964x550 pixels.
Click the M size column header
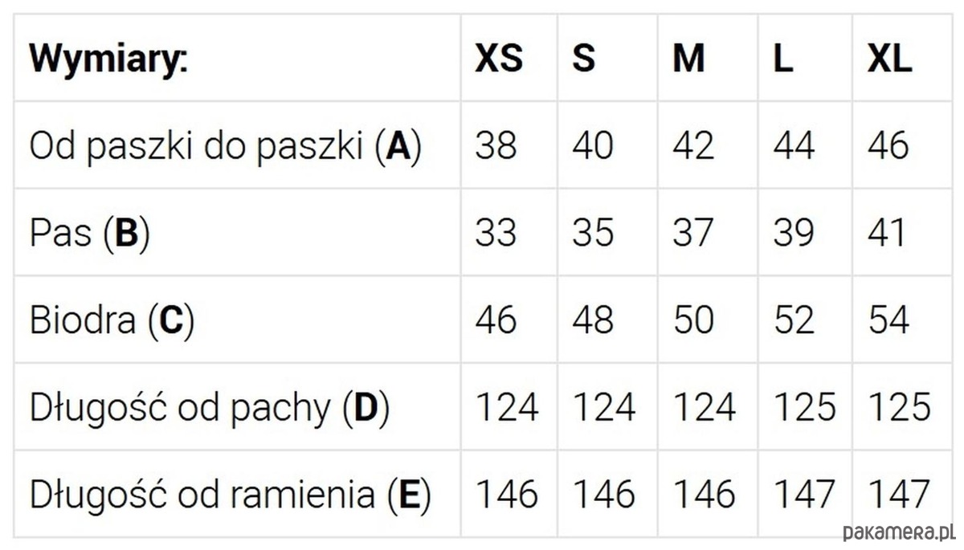688,59
